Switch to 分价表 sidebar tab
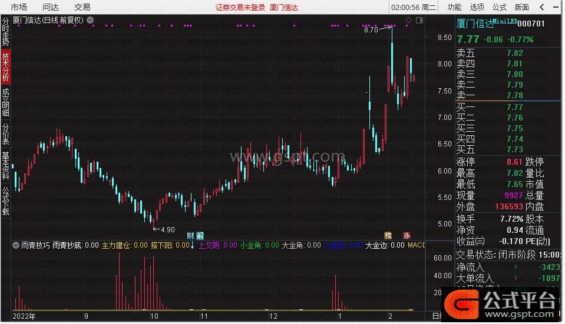The width and height of the screenshot is (565, 324). (x=5, y=134)
